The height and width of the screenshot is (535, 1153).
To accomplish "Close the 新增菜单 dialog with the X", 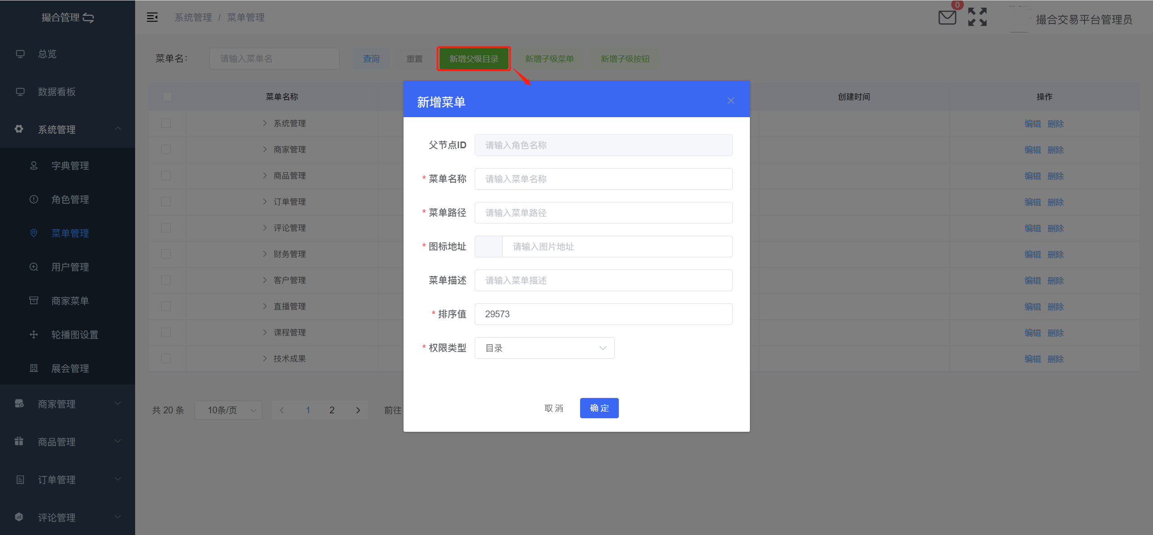I will [731, 101].
